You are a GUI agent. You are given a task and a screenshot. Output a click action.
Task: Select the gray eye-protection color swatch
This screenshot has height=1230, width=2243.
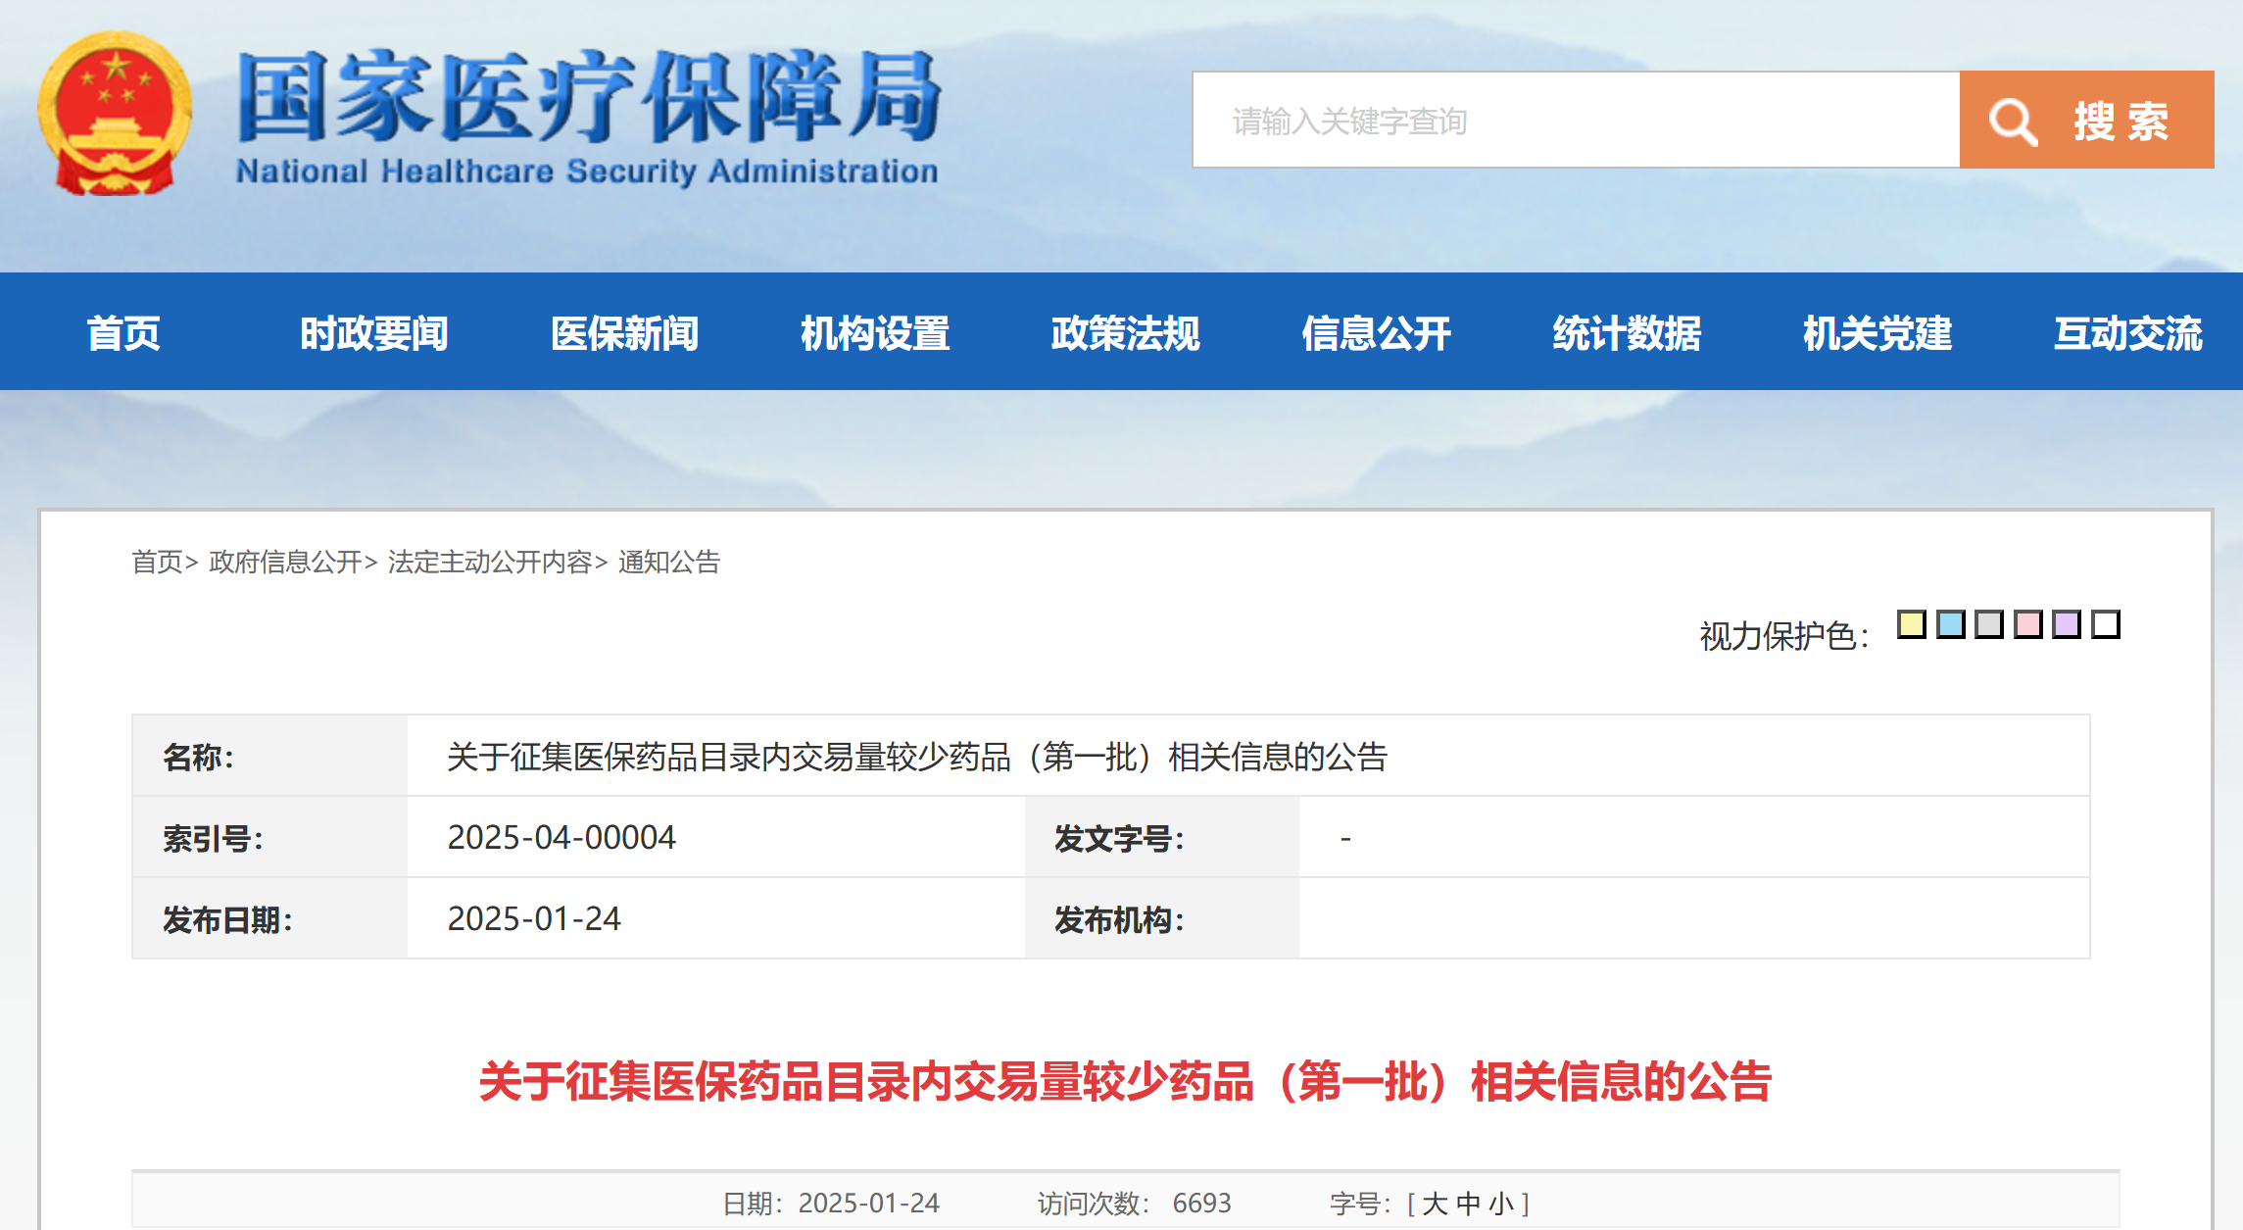1989,624
